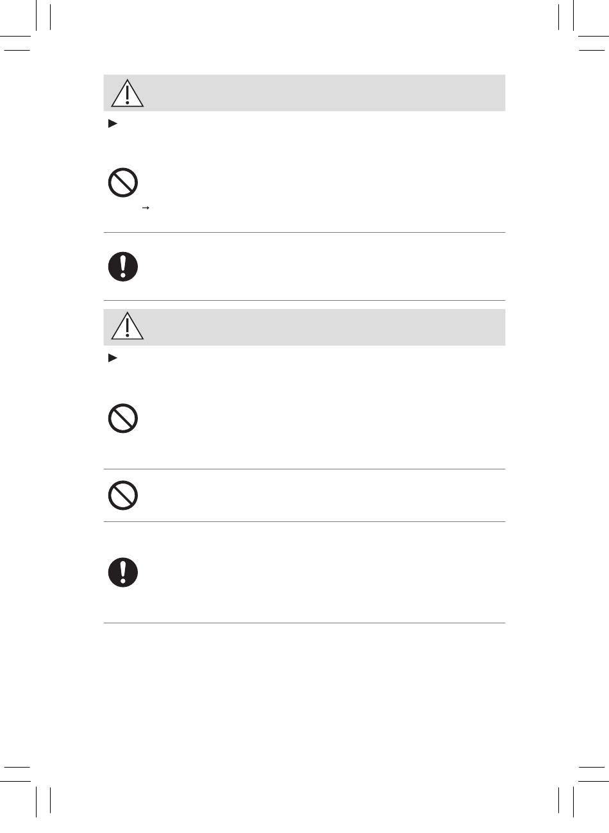Click the final divider line under the last exclamation icon

304,623
